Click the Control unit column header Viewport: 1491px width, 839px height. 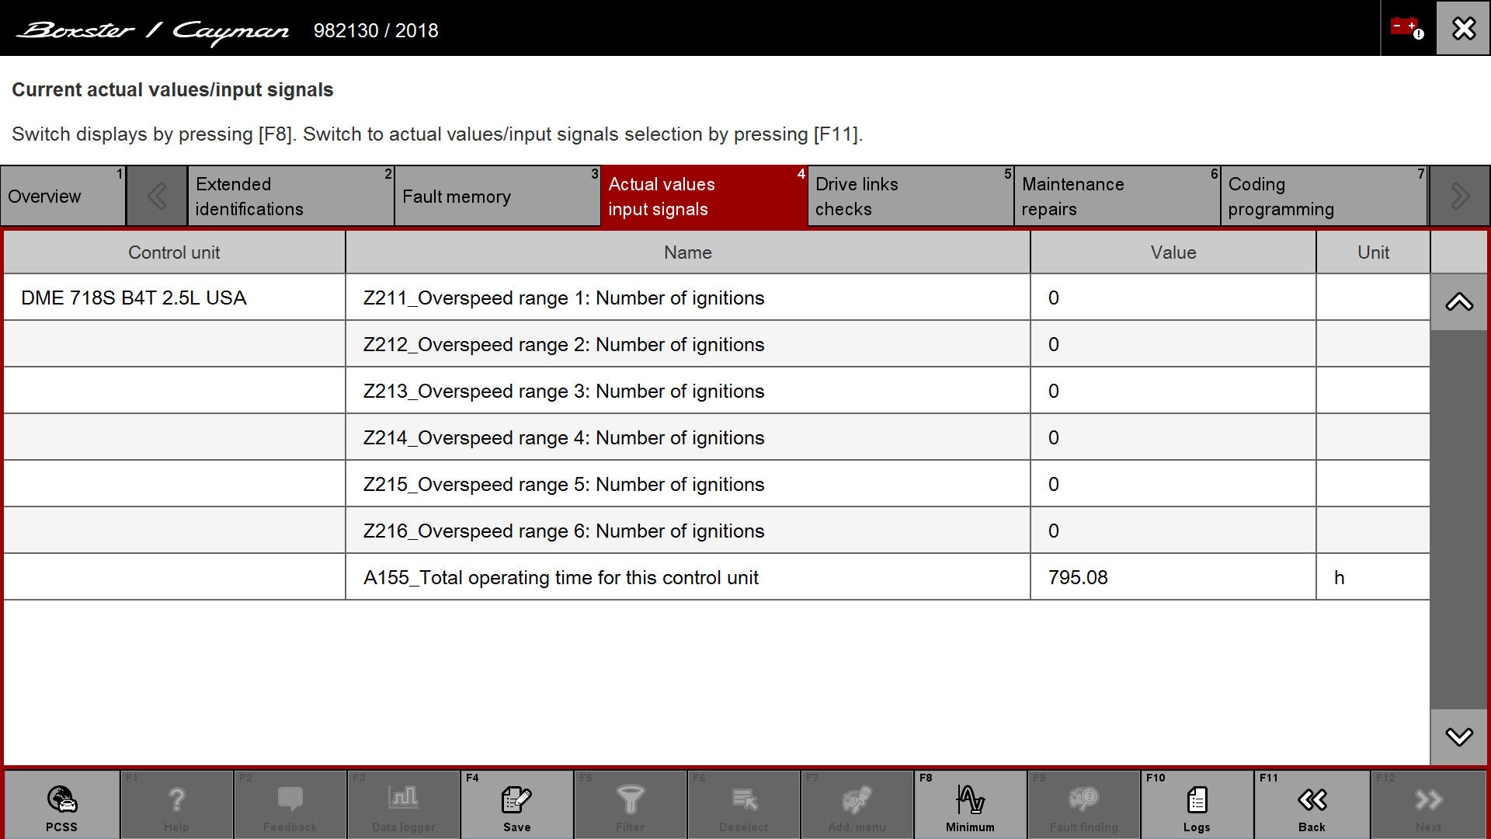(x=174, y=252)
